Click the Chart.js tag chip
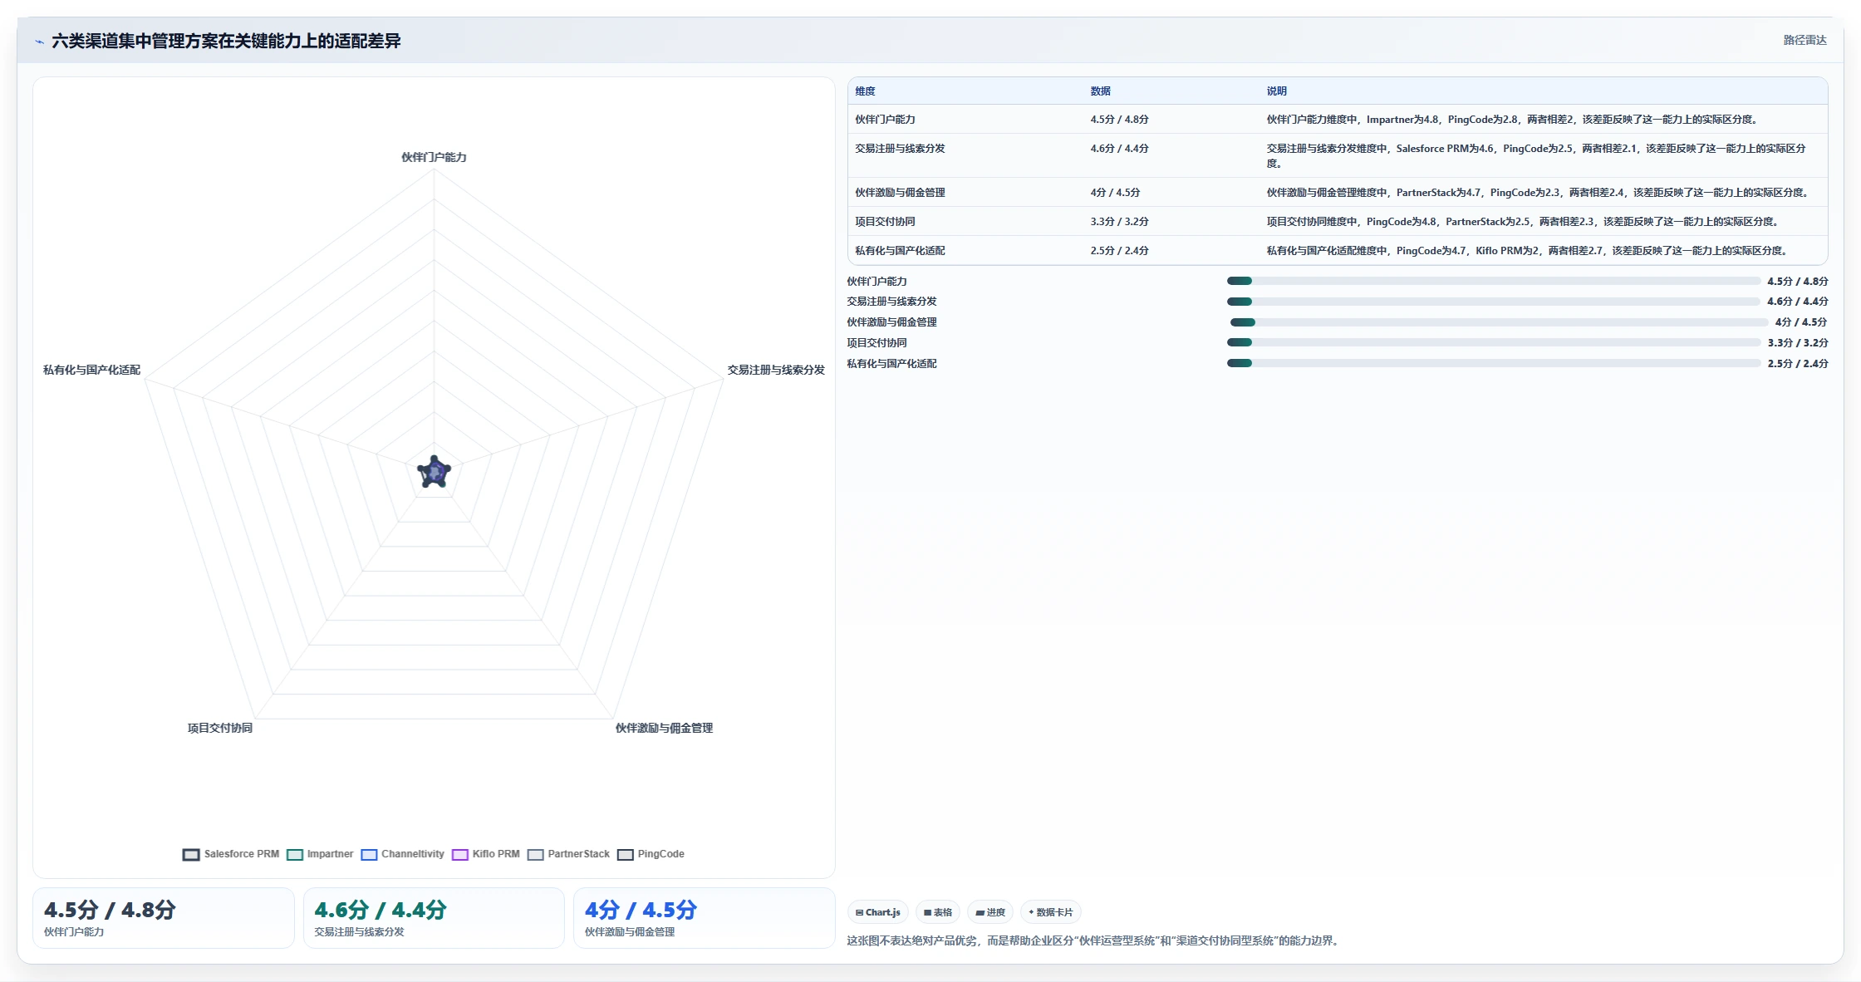Viewport: 1861px width, 982px height. click(x=878, y=912)
